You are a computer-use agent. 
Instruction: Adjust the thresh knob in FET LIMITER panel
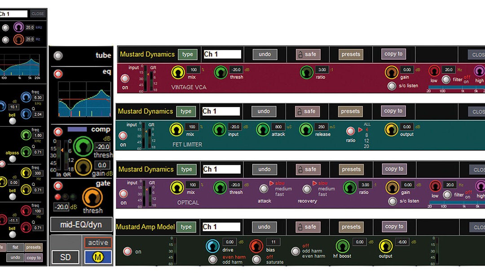[220, 130]
